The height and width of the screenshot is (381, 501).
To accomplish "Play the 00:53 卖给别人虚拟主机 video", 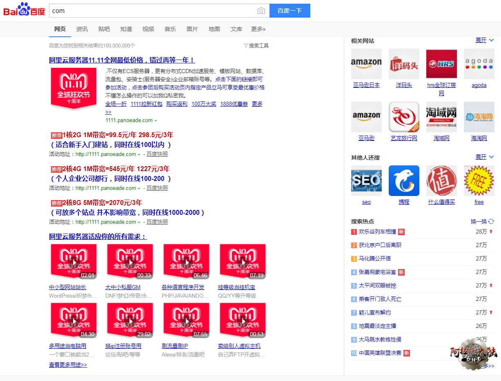I will (x=243, y=321).
